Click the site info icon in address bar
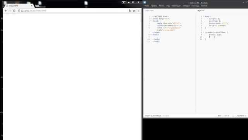This screenshot has width=248, height=140. [19, 10]
